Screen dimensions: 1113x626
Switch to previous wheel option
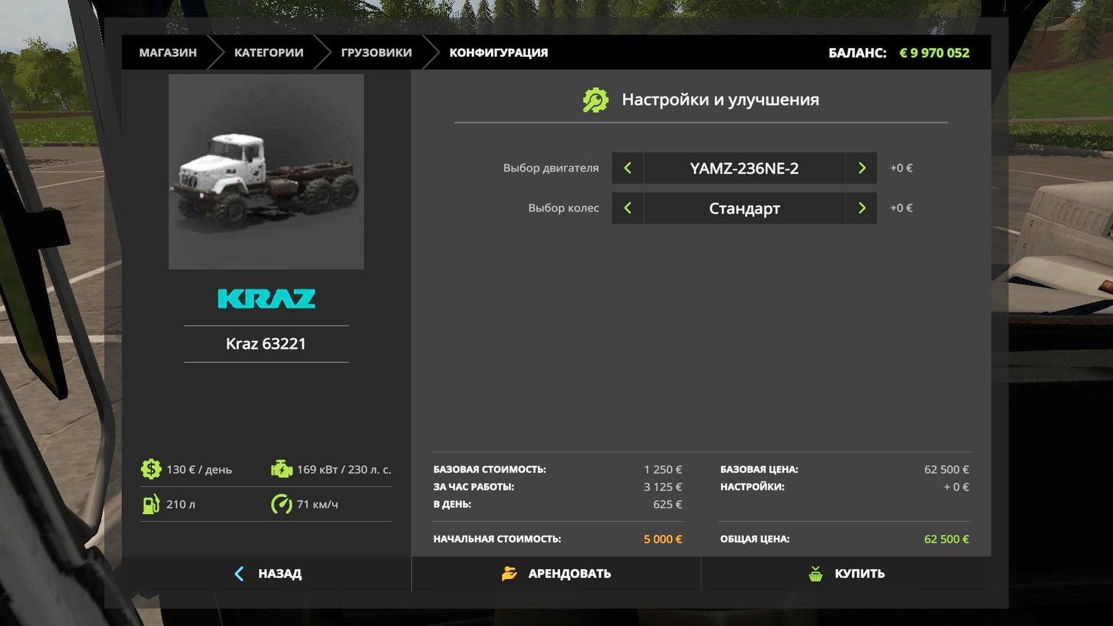click(x=628, y=208)
